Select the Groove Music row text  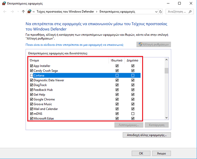click(x=43, y=104)
